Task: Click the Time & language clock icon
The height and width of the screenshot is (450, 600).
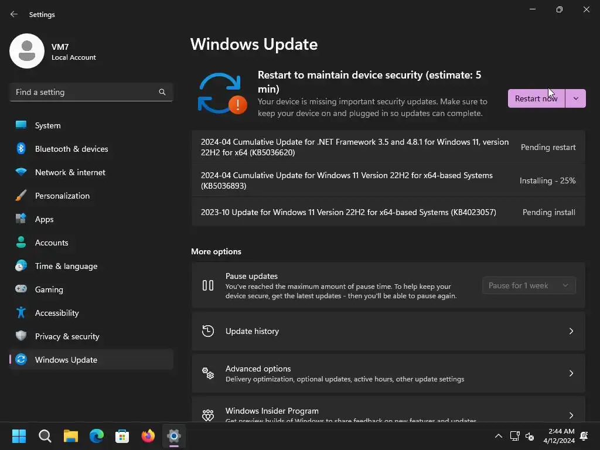Action: click(x=21, y=265)
